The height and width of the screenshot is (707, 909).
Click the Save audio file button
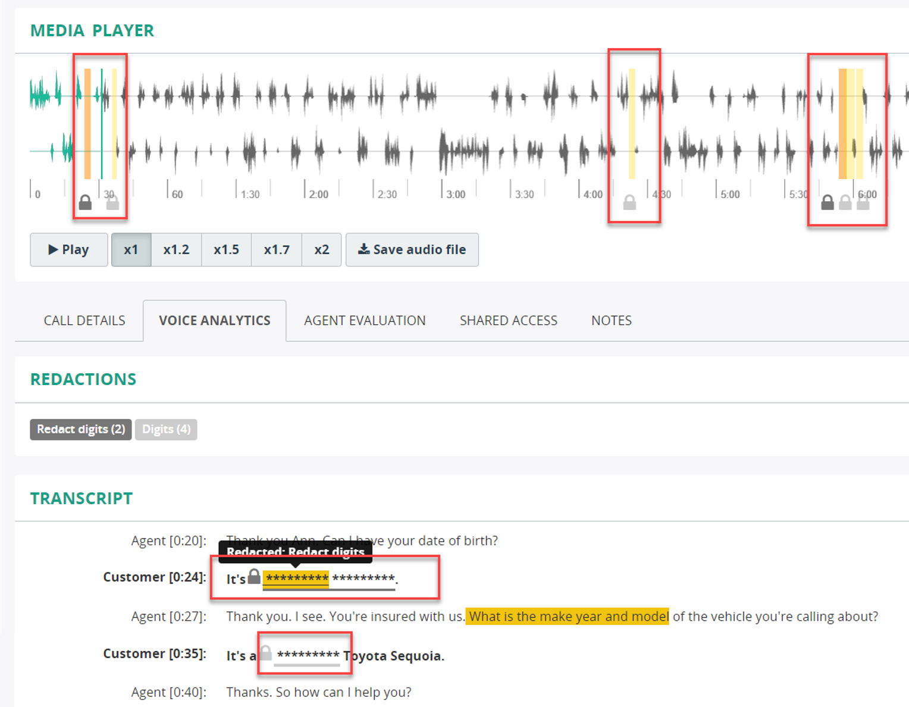tap(412, 249)
